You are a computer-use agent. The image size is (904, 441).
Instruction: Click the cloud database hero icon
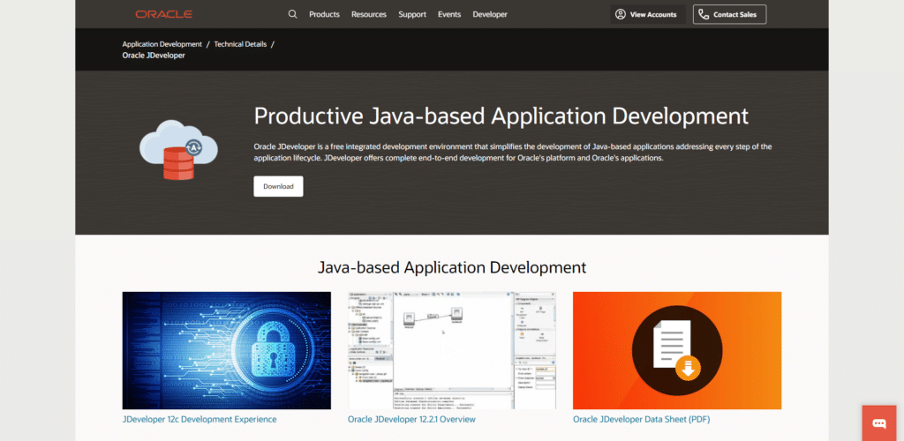tap(178, 150)
